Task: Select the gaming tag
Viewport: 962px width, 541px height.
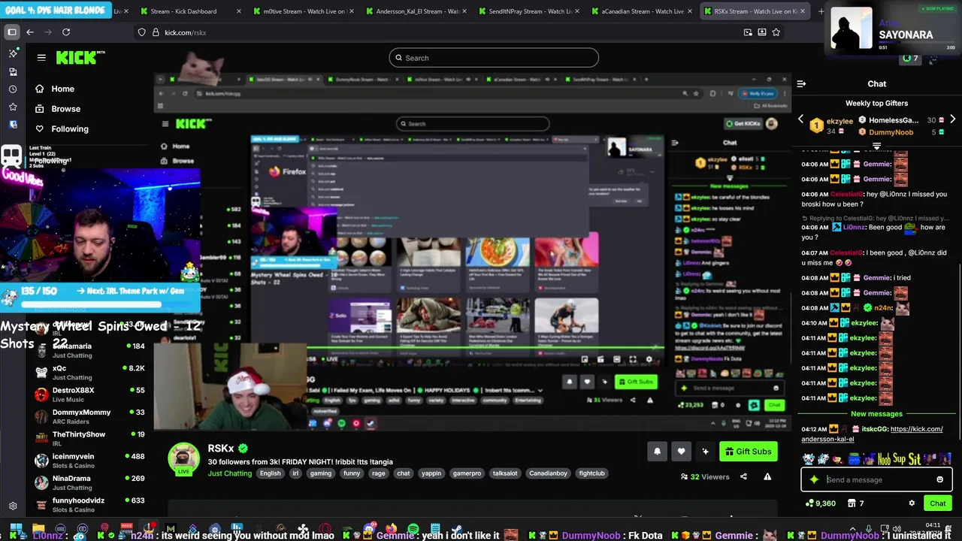Action: click(x=321, y=473)
